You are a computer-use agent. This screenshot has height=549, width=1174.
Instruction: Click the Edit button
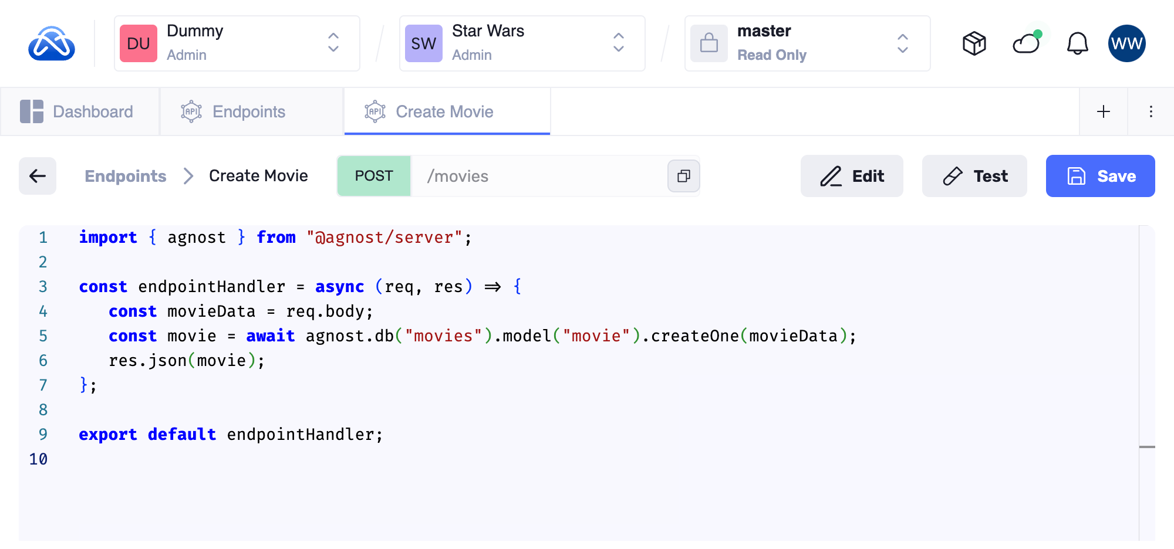pyautogui.click(x=851, y=176)
